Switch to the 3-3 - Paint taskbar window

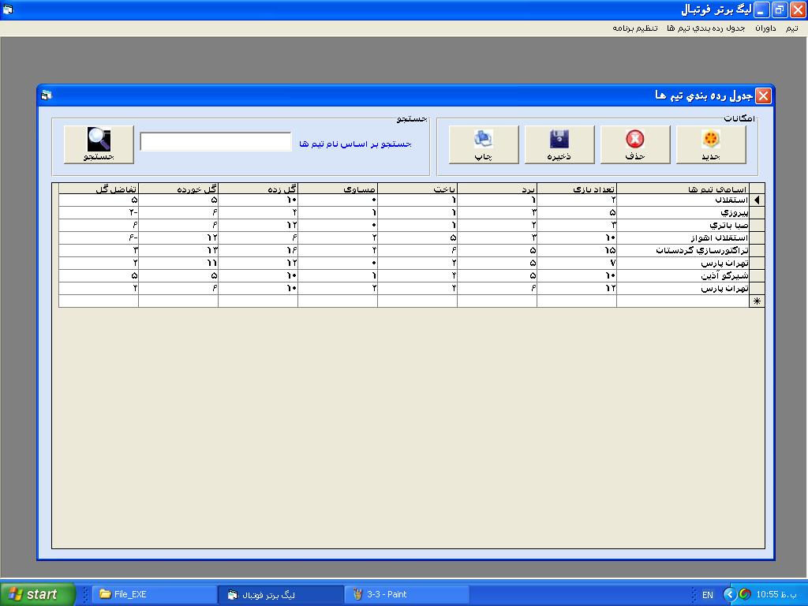[x=406, y=594]
